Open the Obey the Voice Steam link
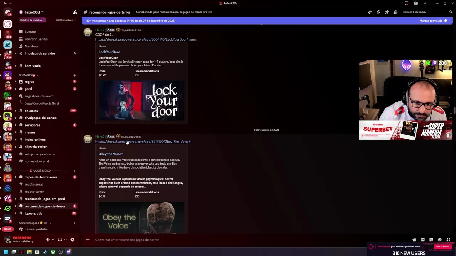Screen dimensions: 456x256 point(142,142)
